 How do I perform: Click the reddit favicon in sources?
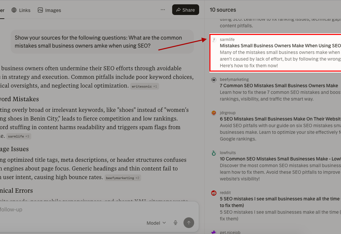(x=214, y=193)
